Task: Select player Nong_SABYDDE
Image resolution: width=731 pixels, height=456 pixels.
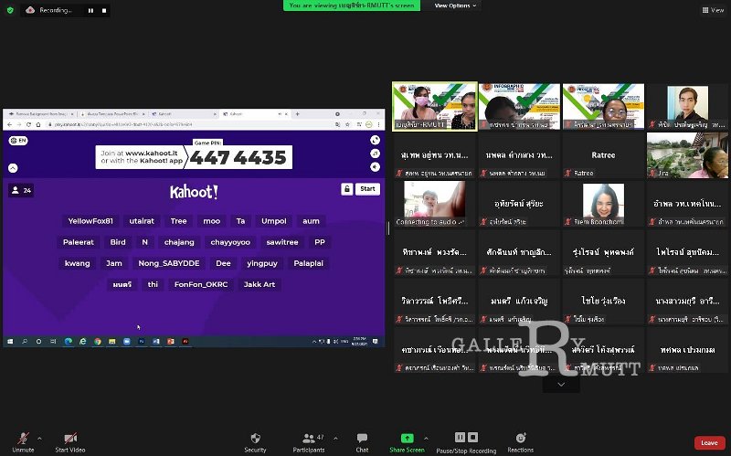Action: point(169,263)
